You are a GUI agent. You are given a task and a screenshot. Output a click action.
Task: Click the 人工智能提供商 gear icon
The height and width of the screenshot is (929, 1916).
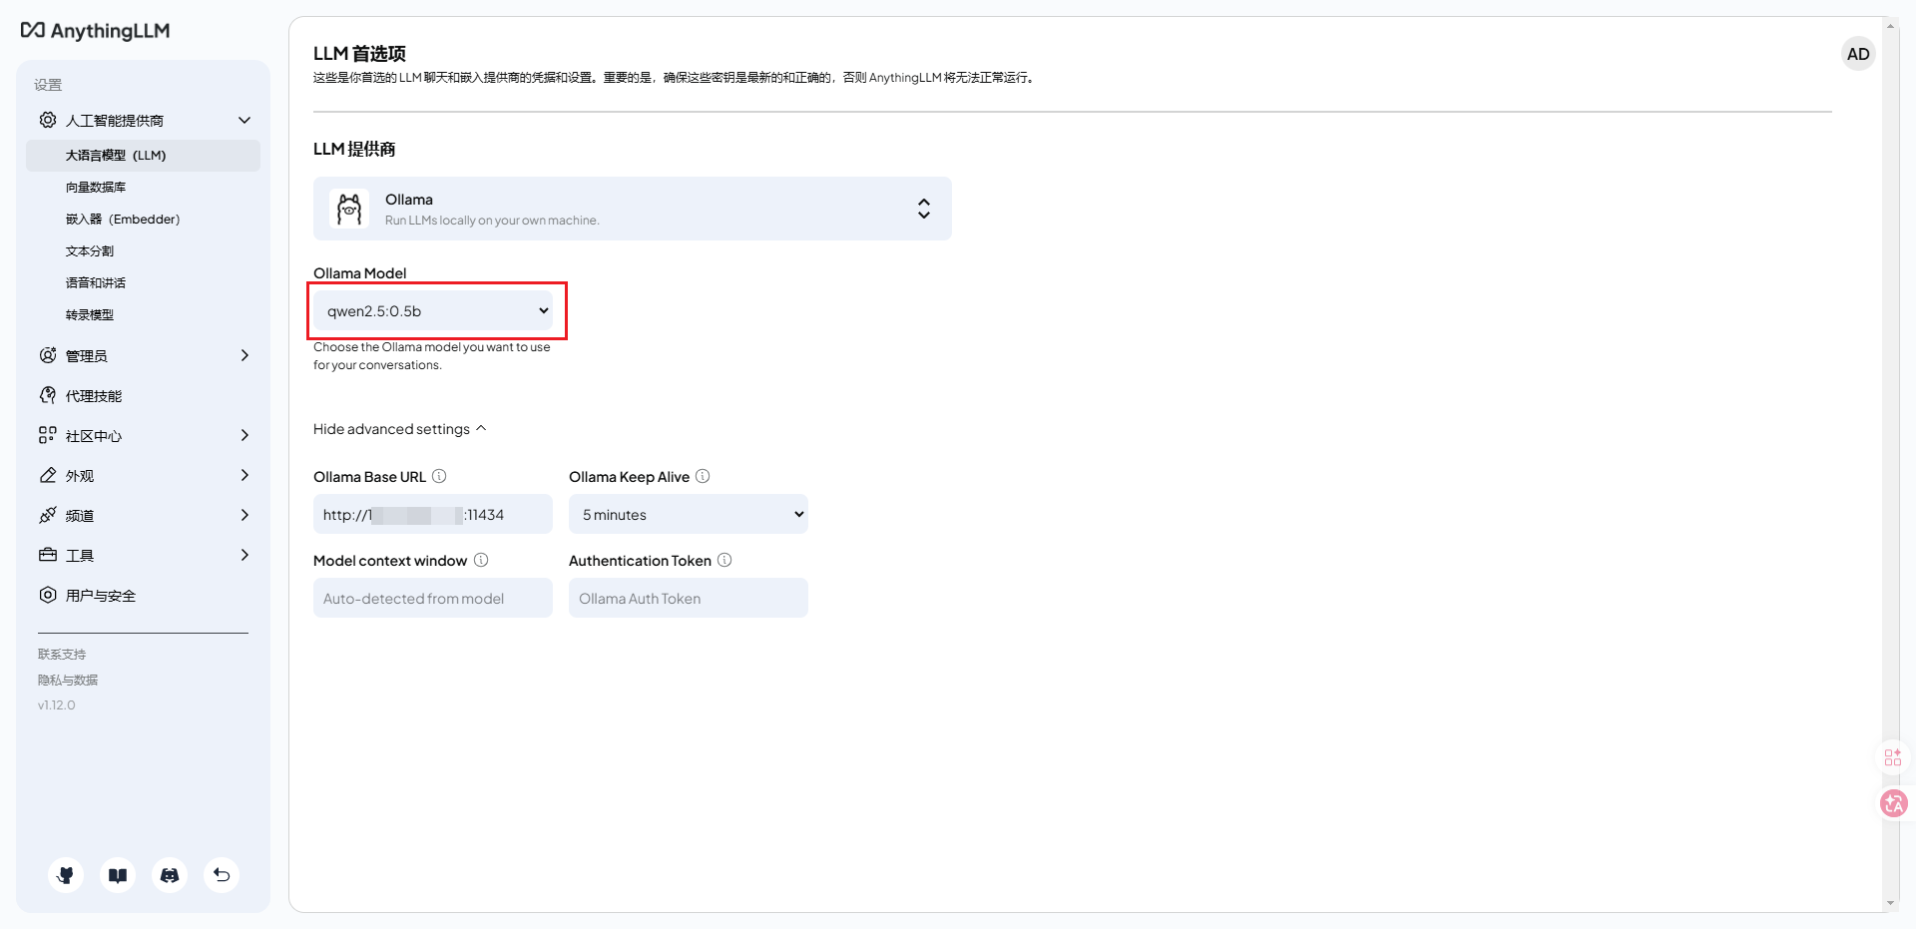pos(48,120)
